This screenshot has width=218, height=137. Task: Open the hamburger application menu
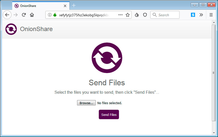tap(211, 15)
